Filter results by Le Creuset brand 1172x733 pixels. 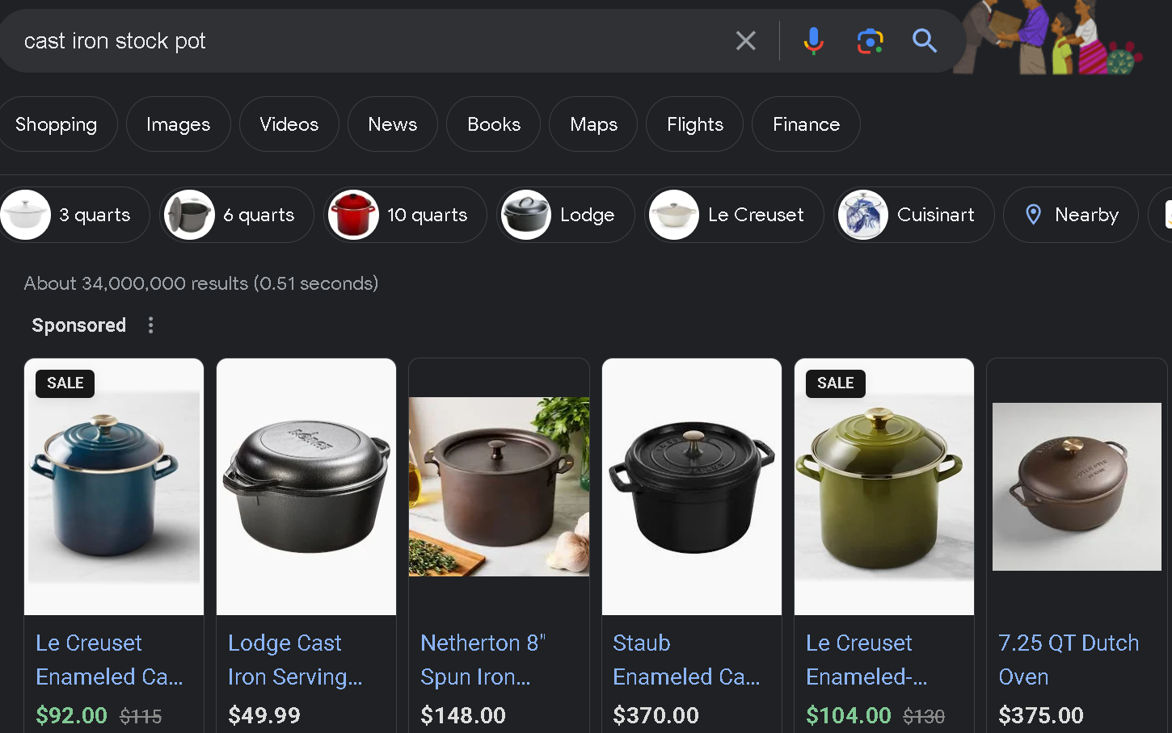point(734,215)
